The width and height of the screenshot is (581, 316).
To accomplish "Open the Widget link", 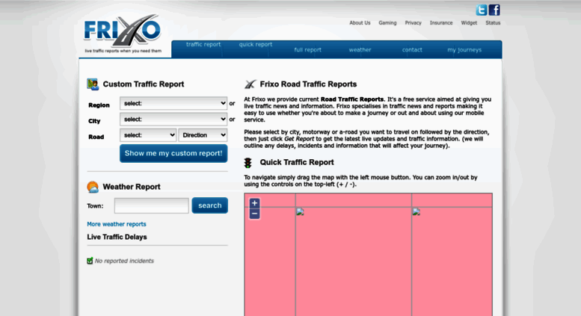I will click(469, 23).
